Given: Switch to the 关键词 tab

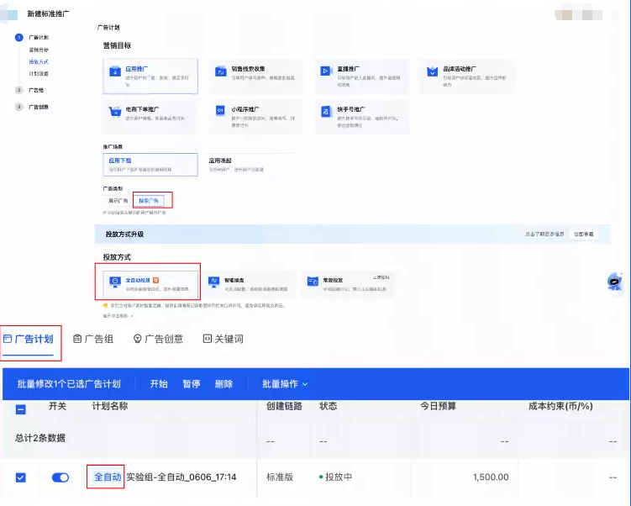Looking at the screenshot, I should [223, 339].
